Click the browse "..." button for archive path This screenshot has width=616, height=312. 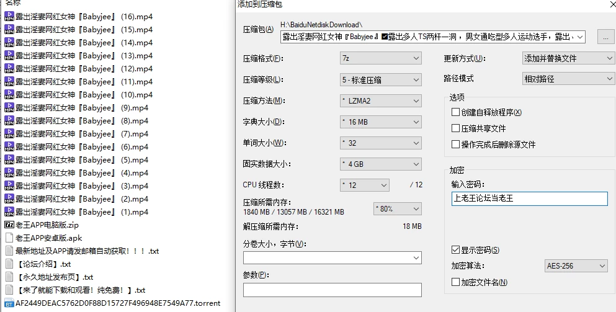point(605,37)
